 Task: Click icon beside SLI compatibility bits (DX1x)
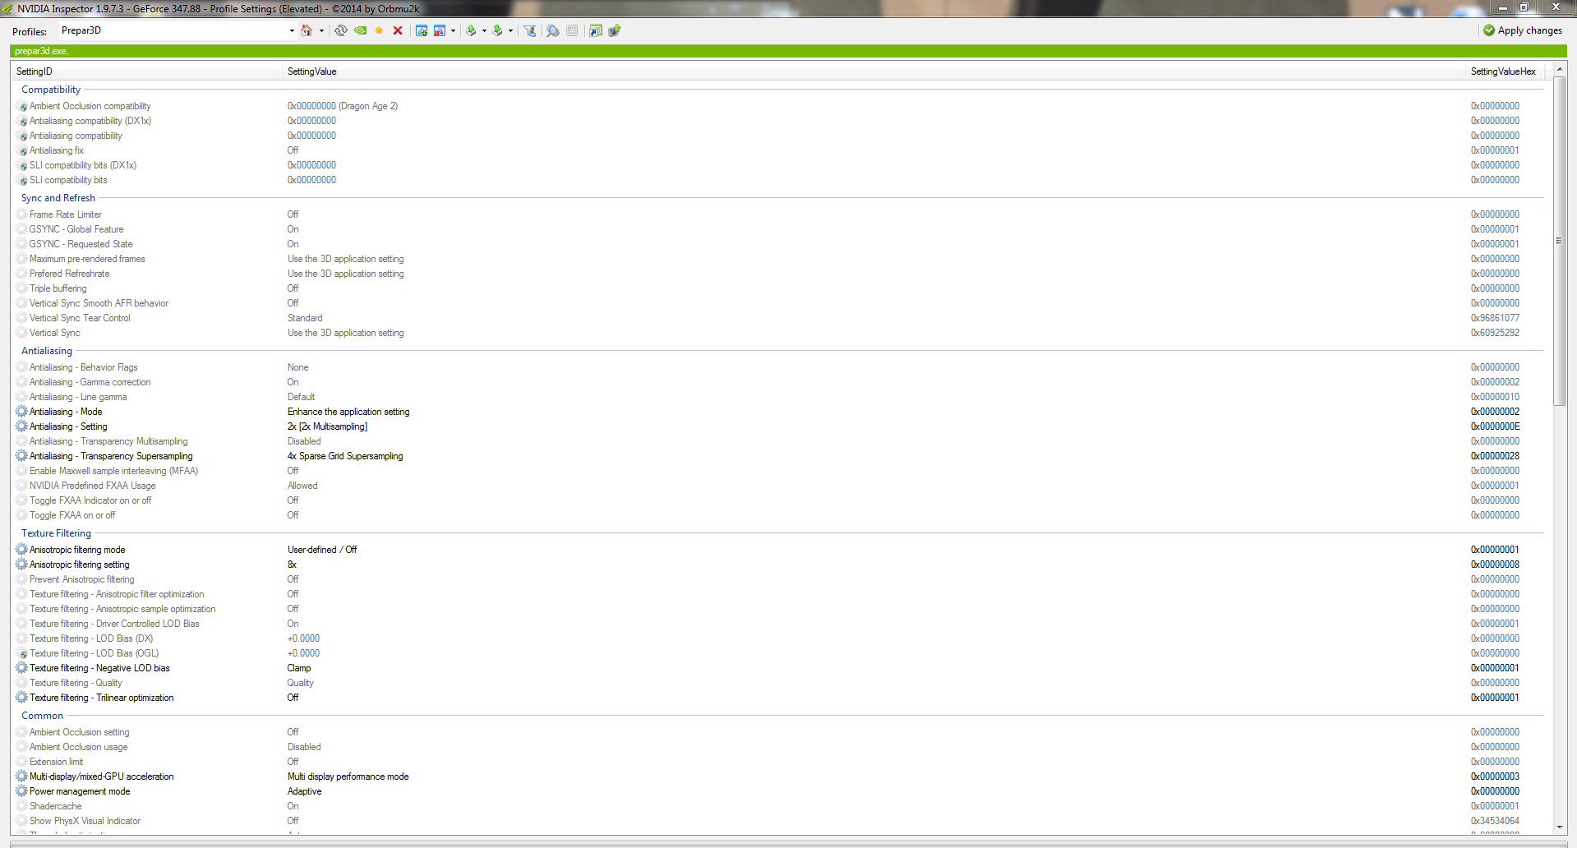point(22,165)
